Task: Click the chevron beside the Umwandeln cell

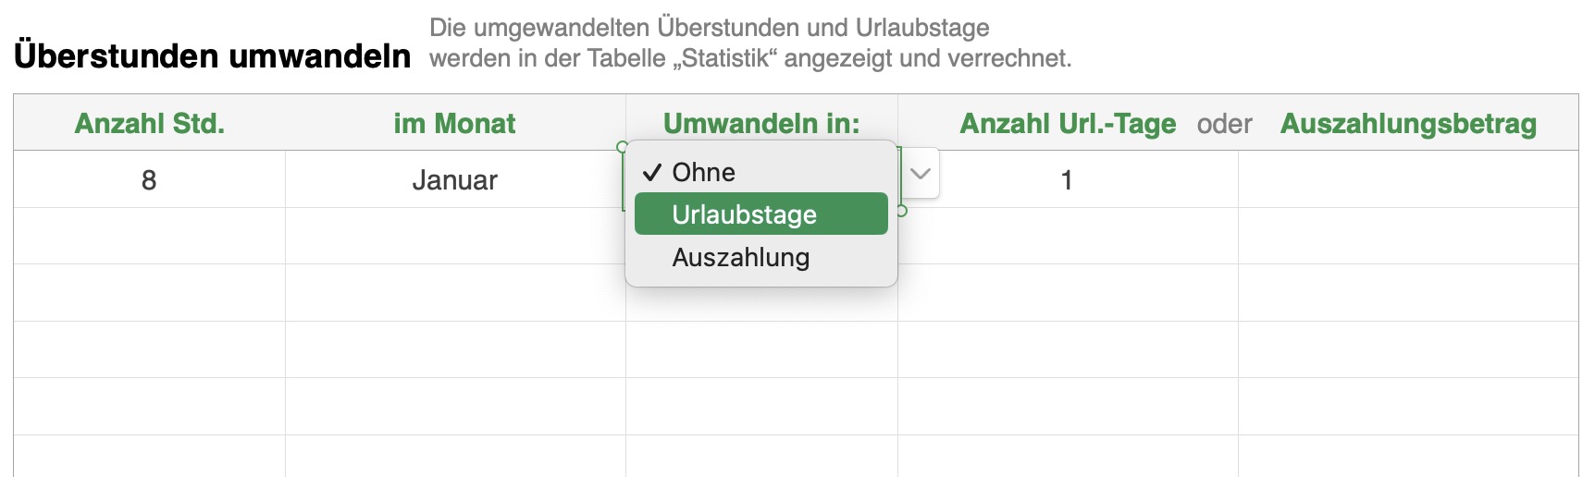Action: point(920,174)
